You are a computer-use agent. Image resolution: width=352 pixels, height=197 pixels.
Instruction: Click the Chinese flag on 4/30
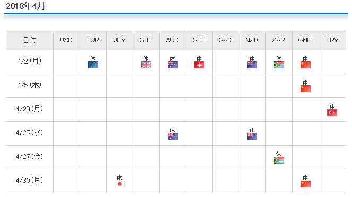click(305, 184)
